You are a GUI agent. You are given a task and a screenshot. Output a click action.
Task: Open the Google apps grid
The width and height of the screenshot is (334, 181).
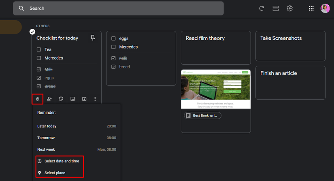pyautogui.click(x=311, y=9)
